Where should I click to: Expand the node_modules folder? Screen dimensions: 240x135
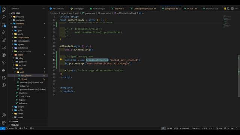(x=24, y=51)
